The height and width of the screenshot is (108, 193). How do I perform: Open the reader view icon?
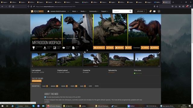coord(154,6)
